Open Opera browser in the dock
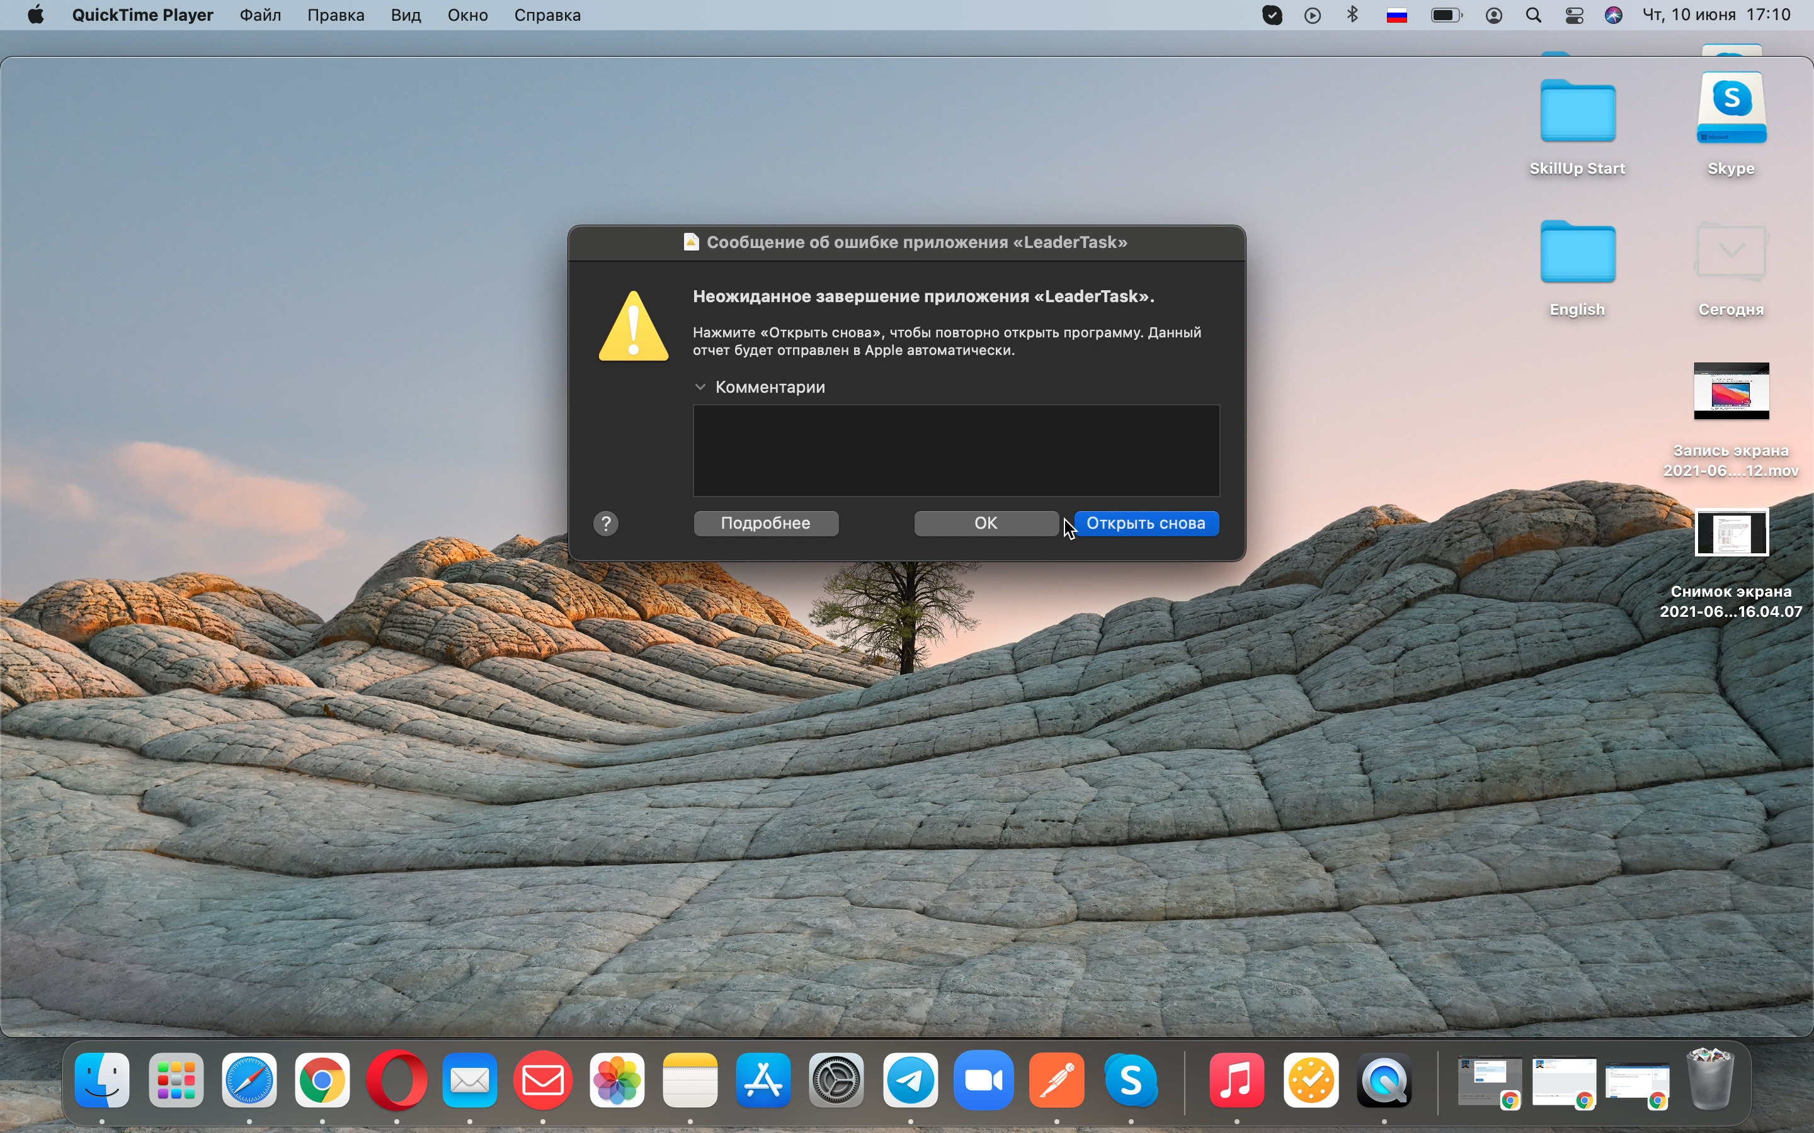This screenshot has width=1814, height=1133. [397, 1081]
